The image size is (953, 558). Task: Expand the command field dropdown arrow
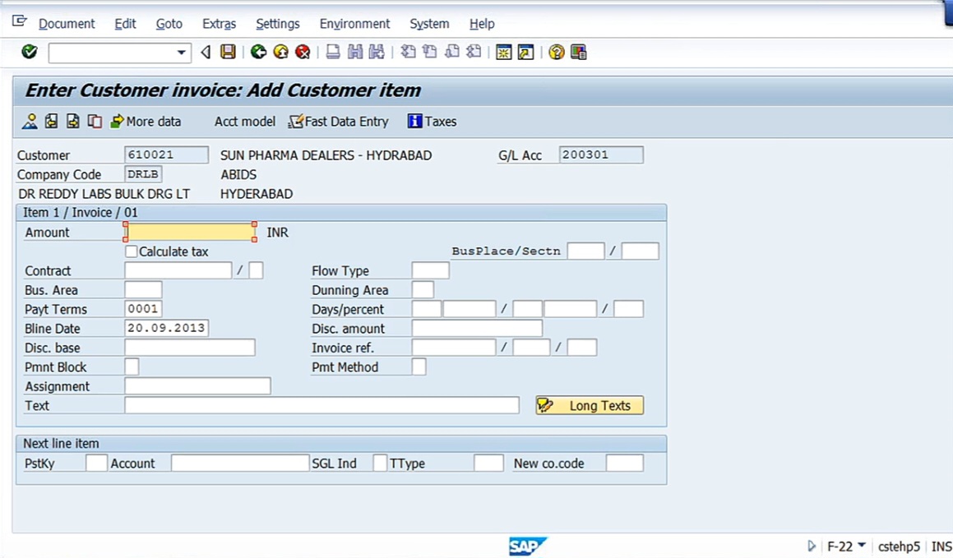click(181, 53)
